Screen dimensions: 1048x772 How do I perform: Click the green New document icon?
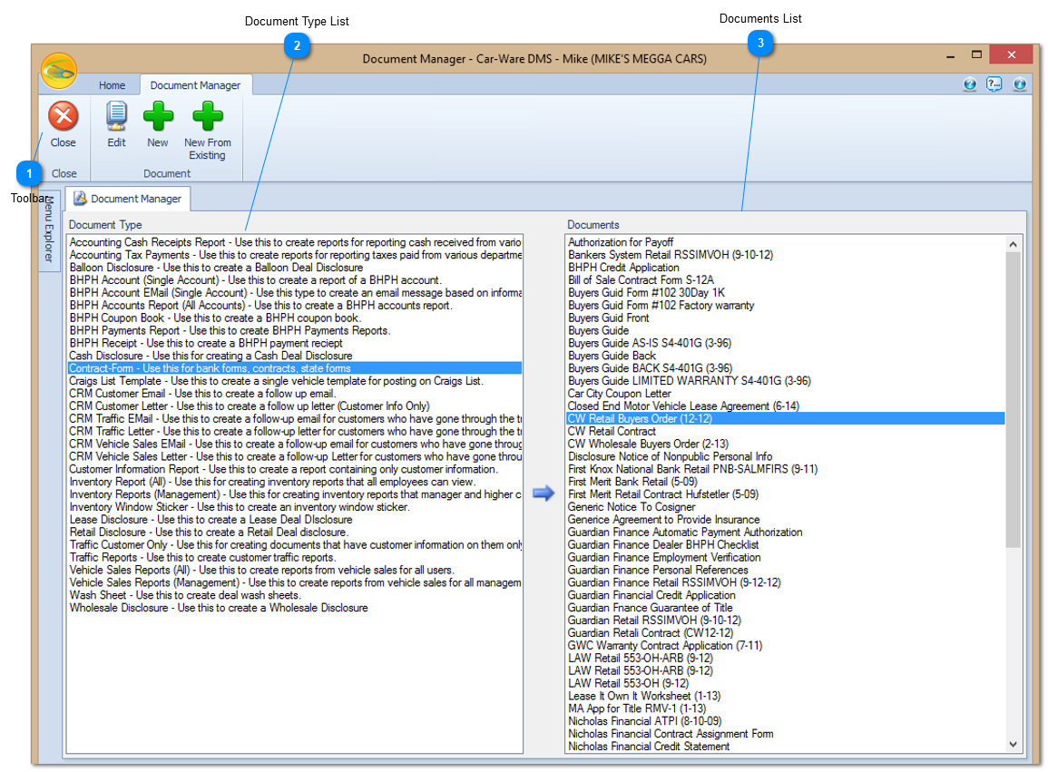[158, 116]
